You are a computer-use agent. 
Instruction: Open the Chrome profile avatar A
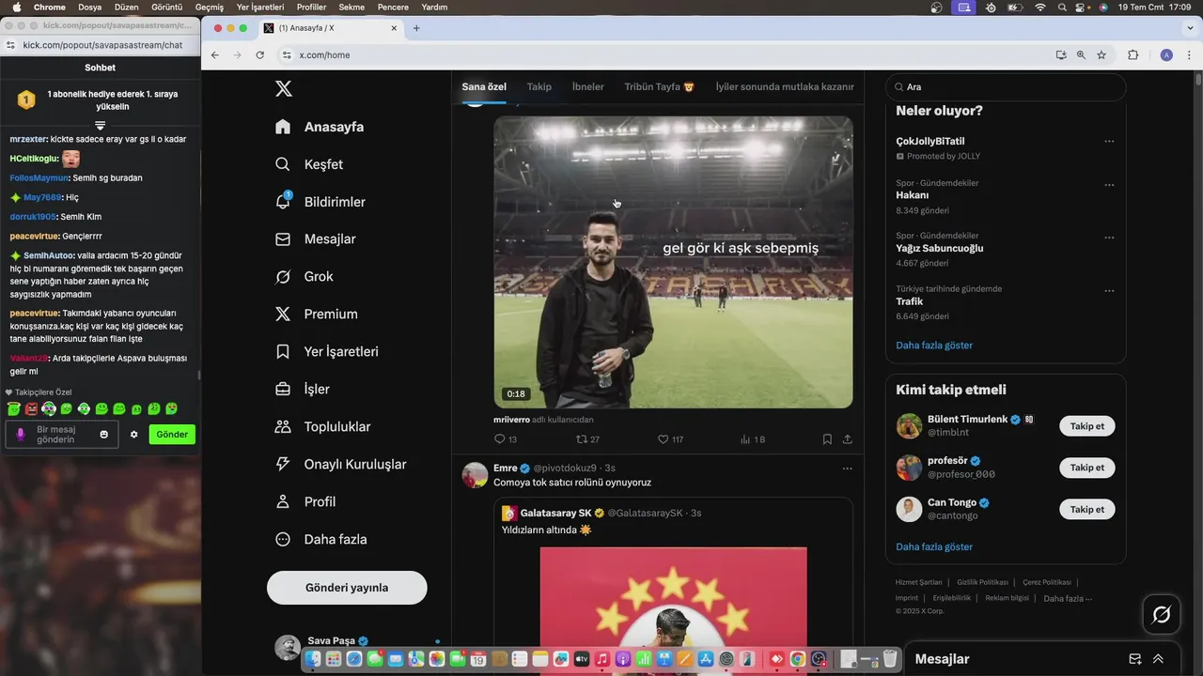click(x=1166, y=55)
